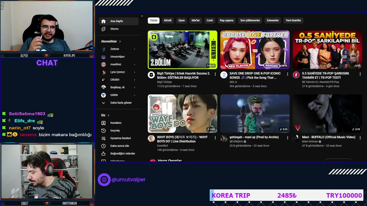Select the Mix'ler filter chip

(196, 20)
